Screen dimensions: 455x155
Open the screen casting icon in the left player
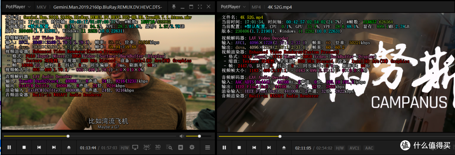pos(135,147)
